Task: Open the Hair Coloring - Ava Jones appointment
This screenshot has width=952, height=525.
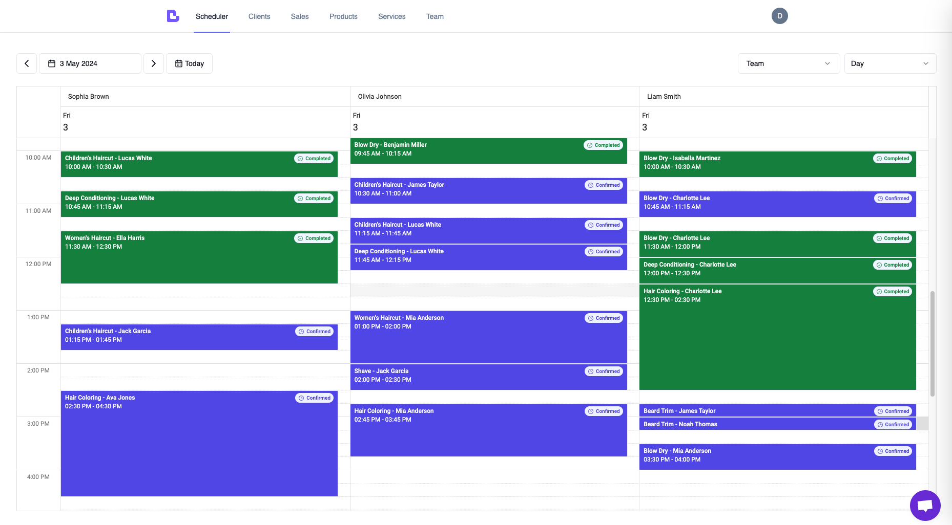Action: pos(199,445)
